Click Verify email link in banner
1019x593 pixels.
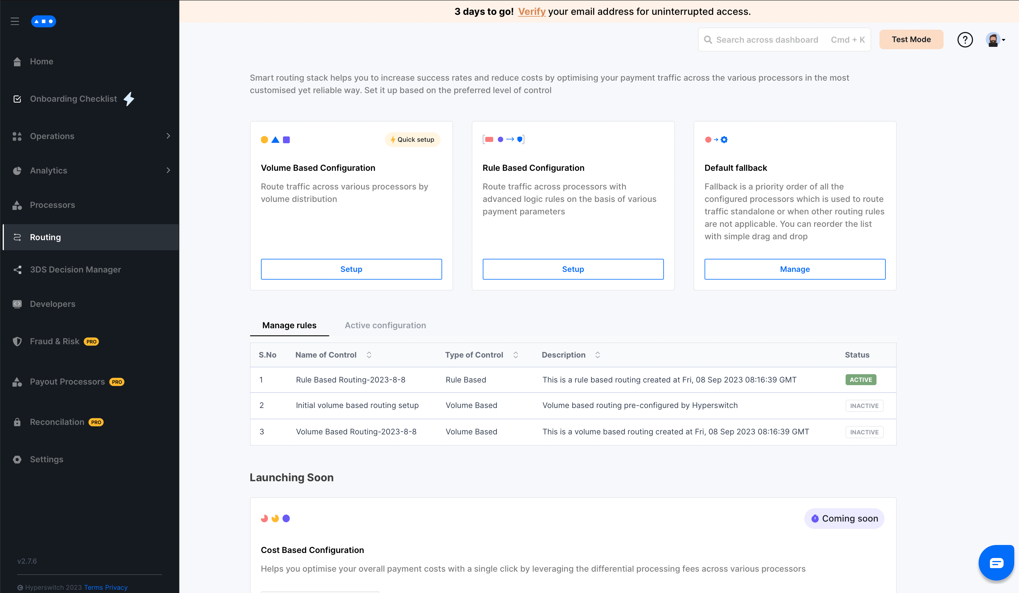click(531, 11)
